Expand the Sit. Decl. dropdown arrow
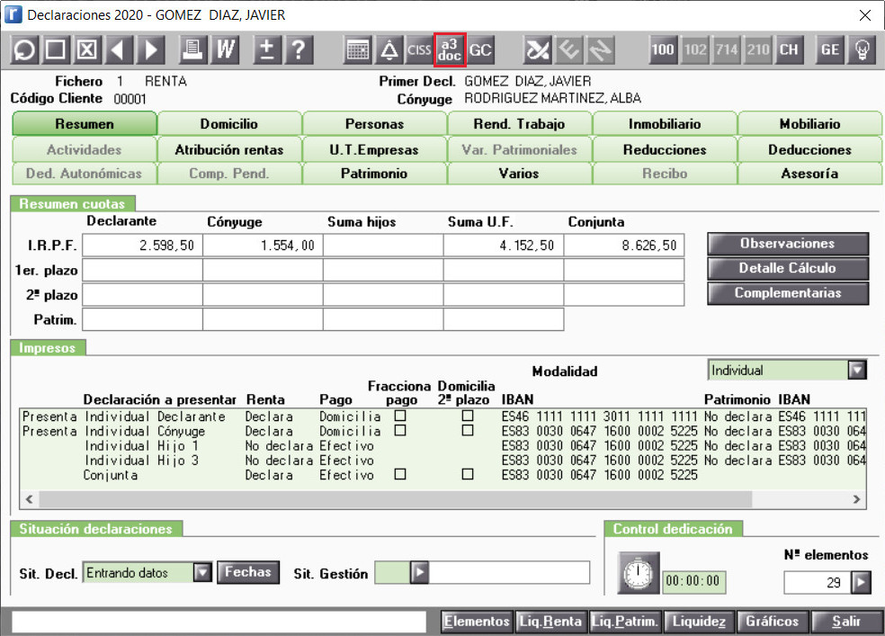885x636 pixels. click(202, 573)
